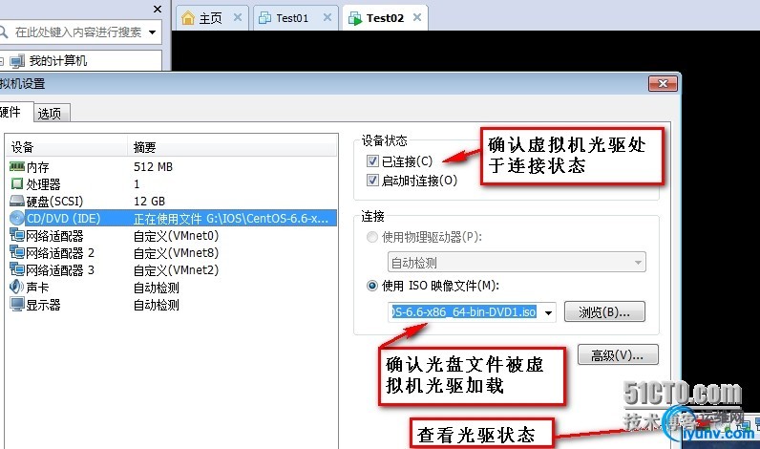The height and width of the screenshot is (449, 760).
Task: Click the Test02 running VM icon
Action: click(x=355, y=19)
